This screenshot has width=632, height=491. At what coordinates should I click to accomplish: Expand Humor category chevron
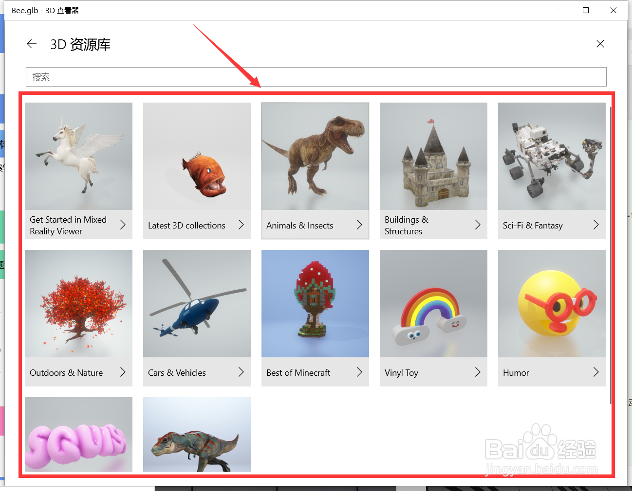[596, 372]
